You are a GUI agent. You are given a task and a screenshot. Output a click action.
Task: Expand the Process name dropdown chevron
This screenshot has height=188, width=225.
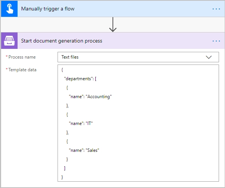pos(209,57)
